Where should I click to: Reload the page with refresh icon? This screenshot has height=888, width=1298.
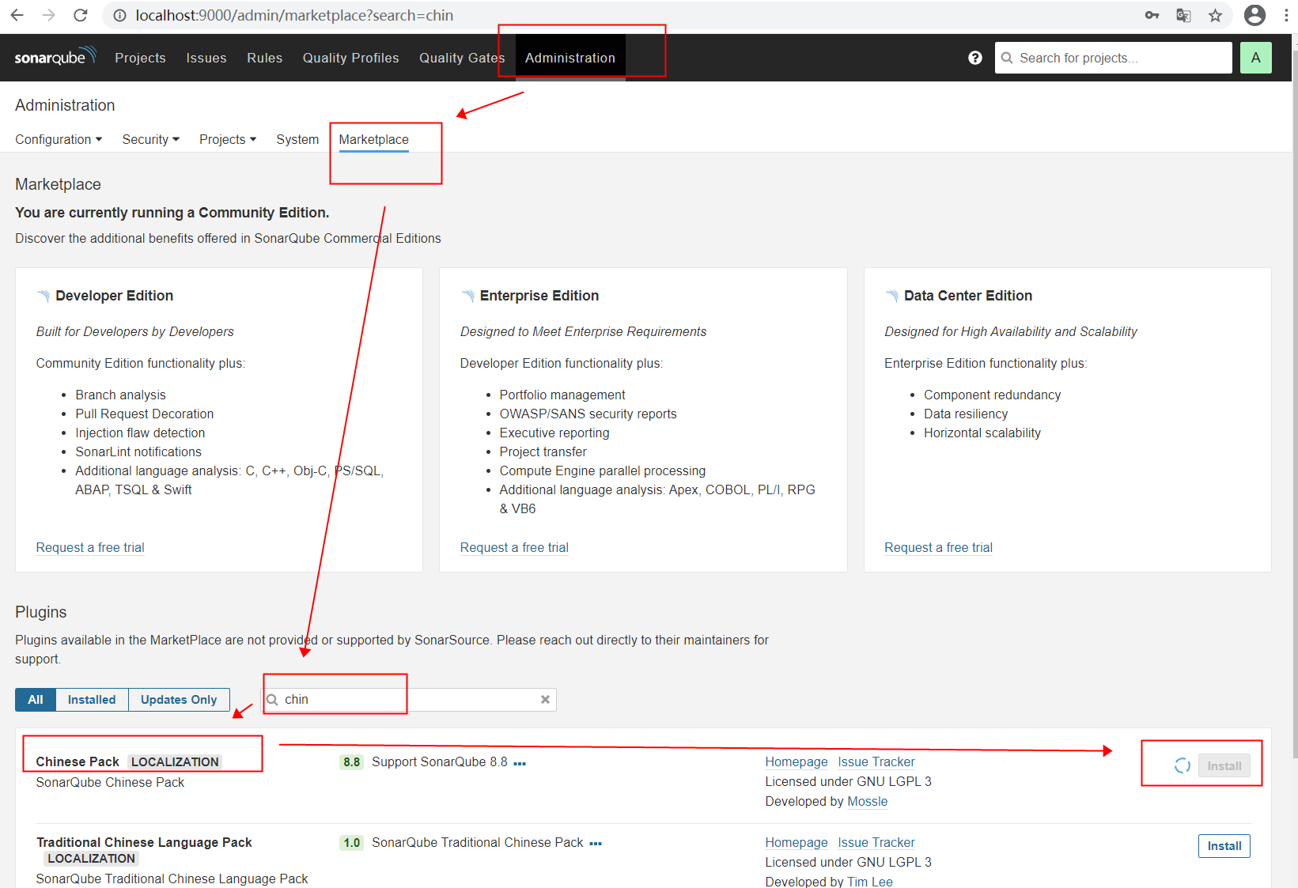point(80,15)
